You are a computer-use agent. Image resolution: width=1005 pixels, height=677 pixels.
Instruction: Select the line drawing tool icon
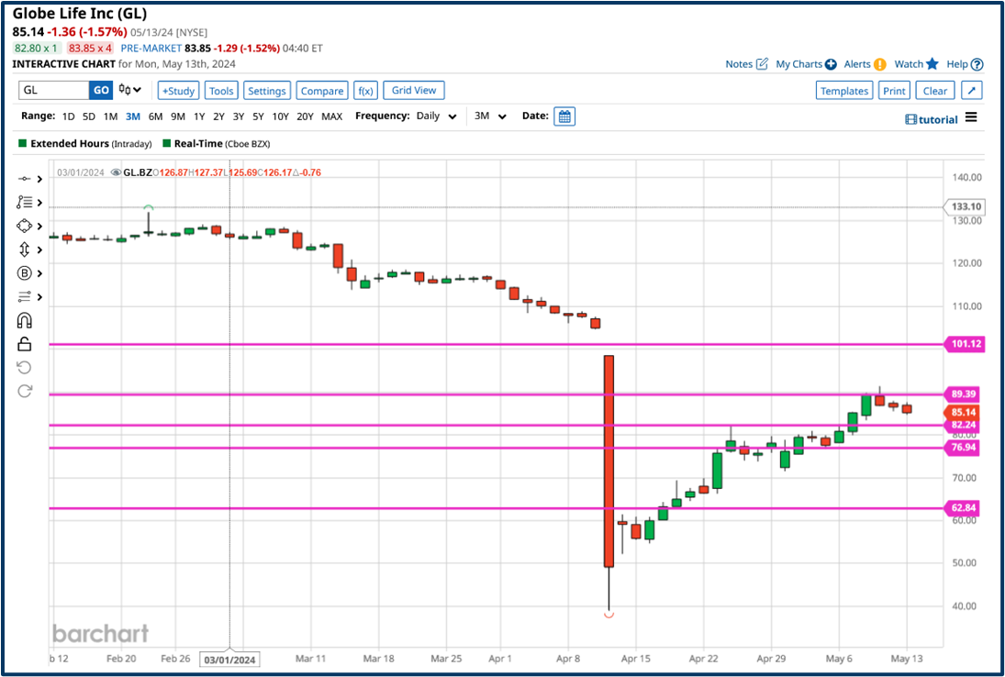click(25, 179)
